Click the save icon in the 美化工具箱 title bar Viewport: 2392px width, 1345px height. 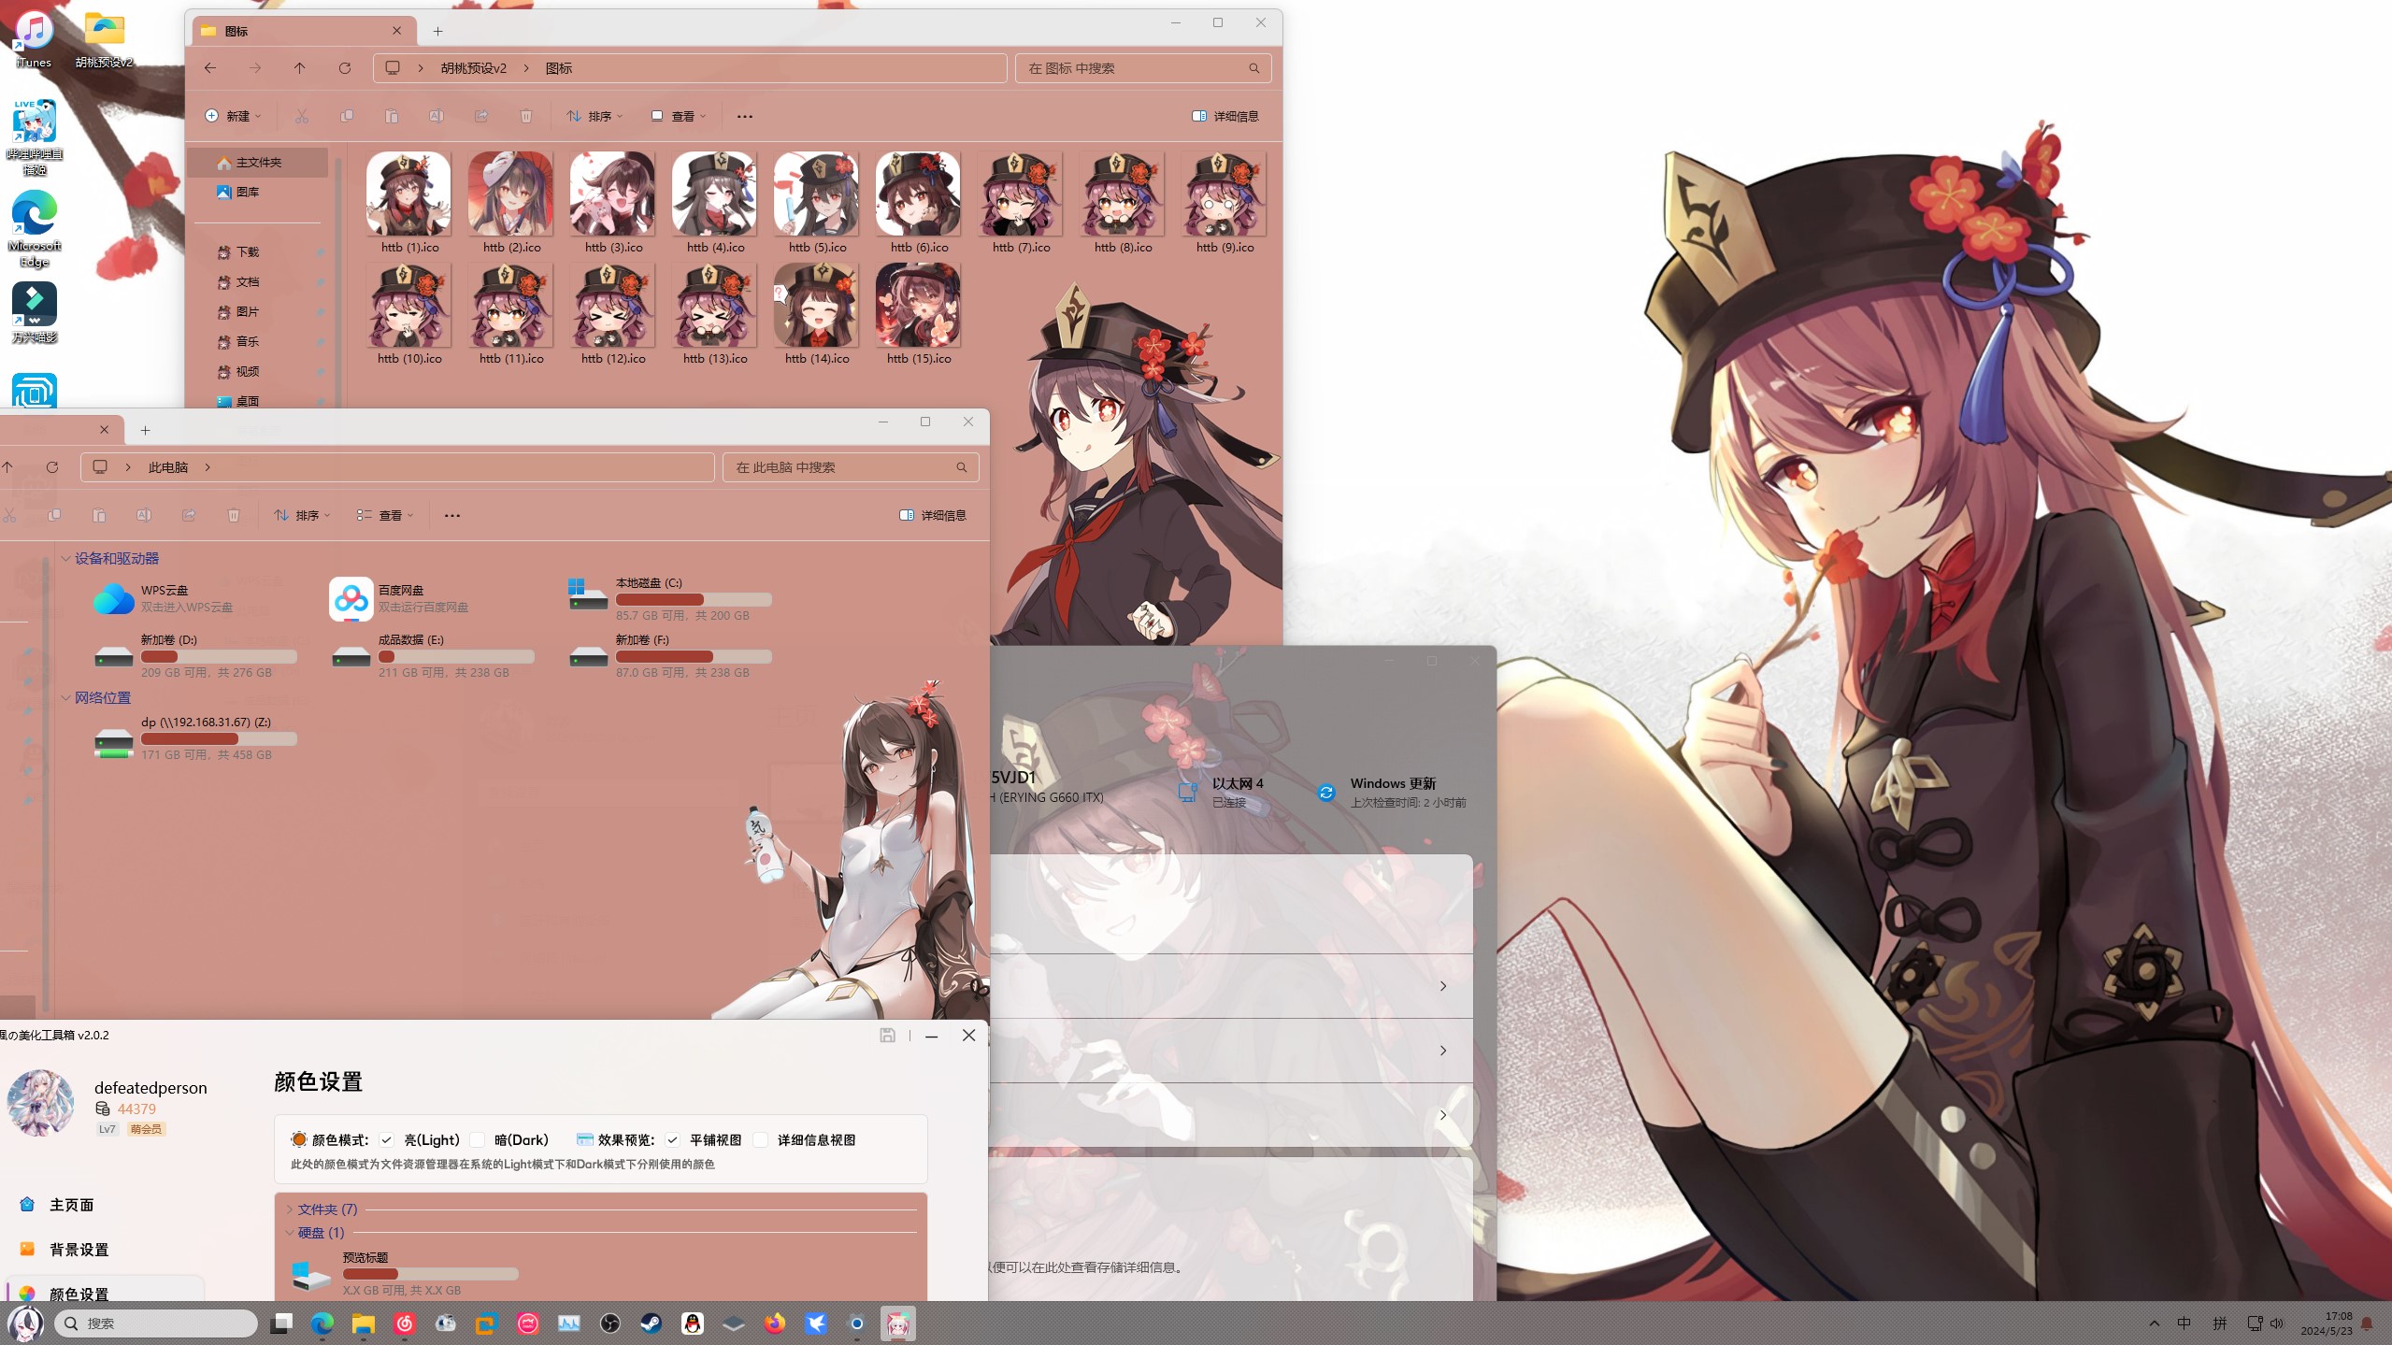(x=887, y=1035)
